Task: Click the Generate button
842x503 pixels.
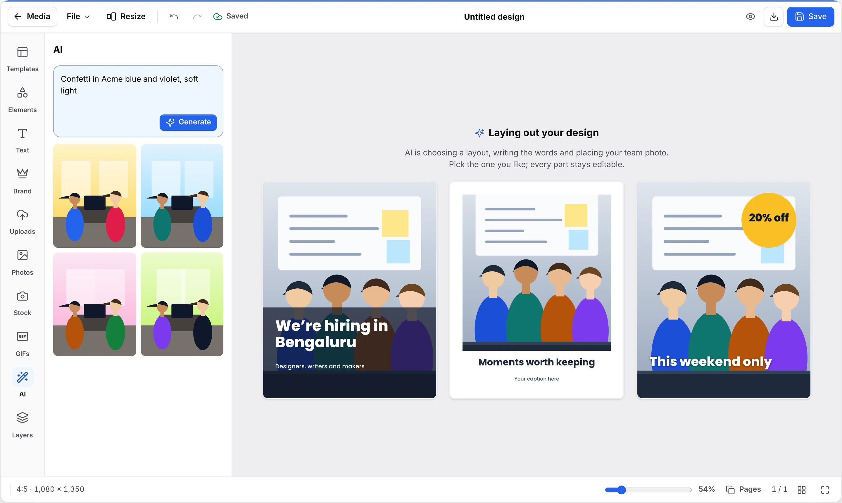Action: tap(188, 122)
